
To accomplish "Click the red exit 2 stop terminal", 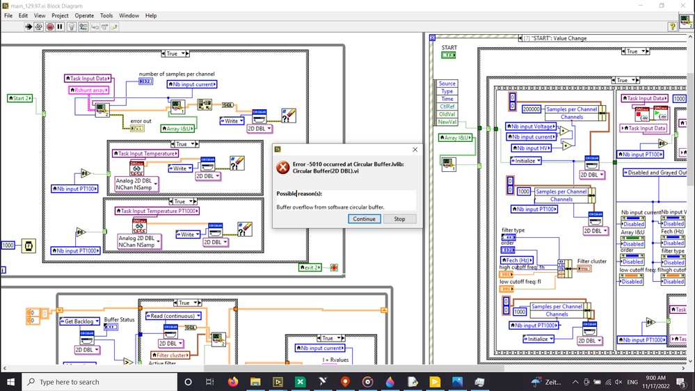I will click(334, 267).
